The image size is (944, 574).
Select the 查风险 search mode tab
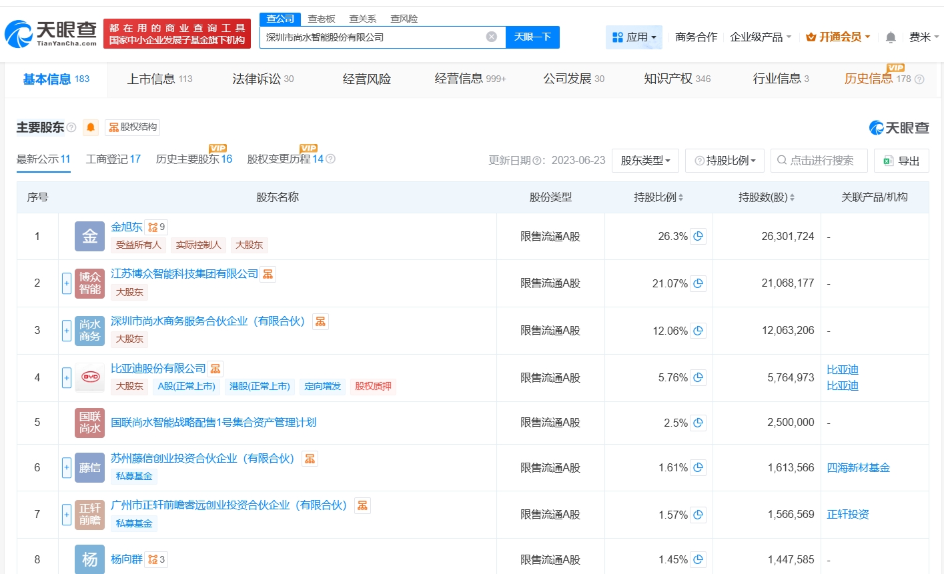pyautogui.click(x=404, y=19)
